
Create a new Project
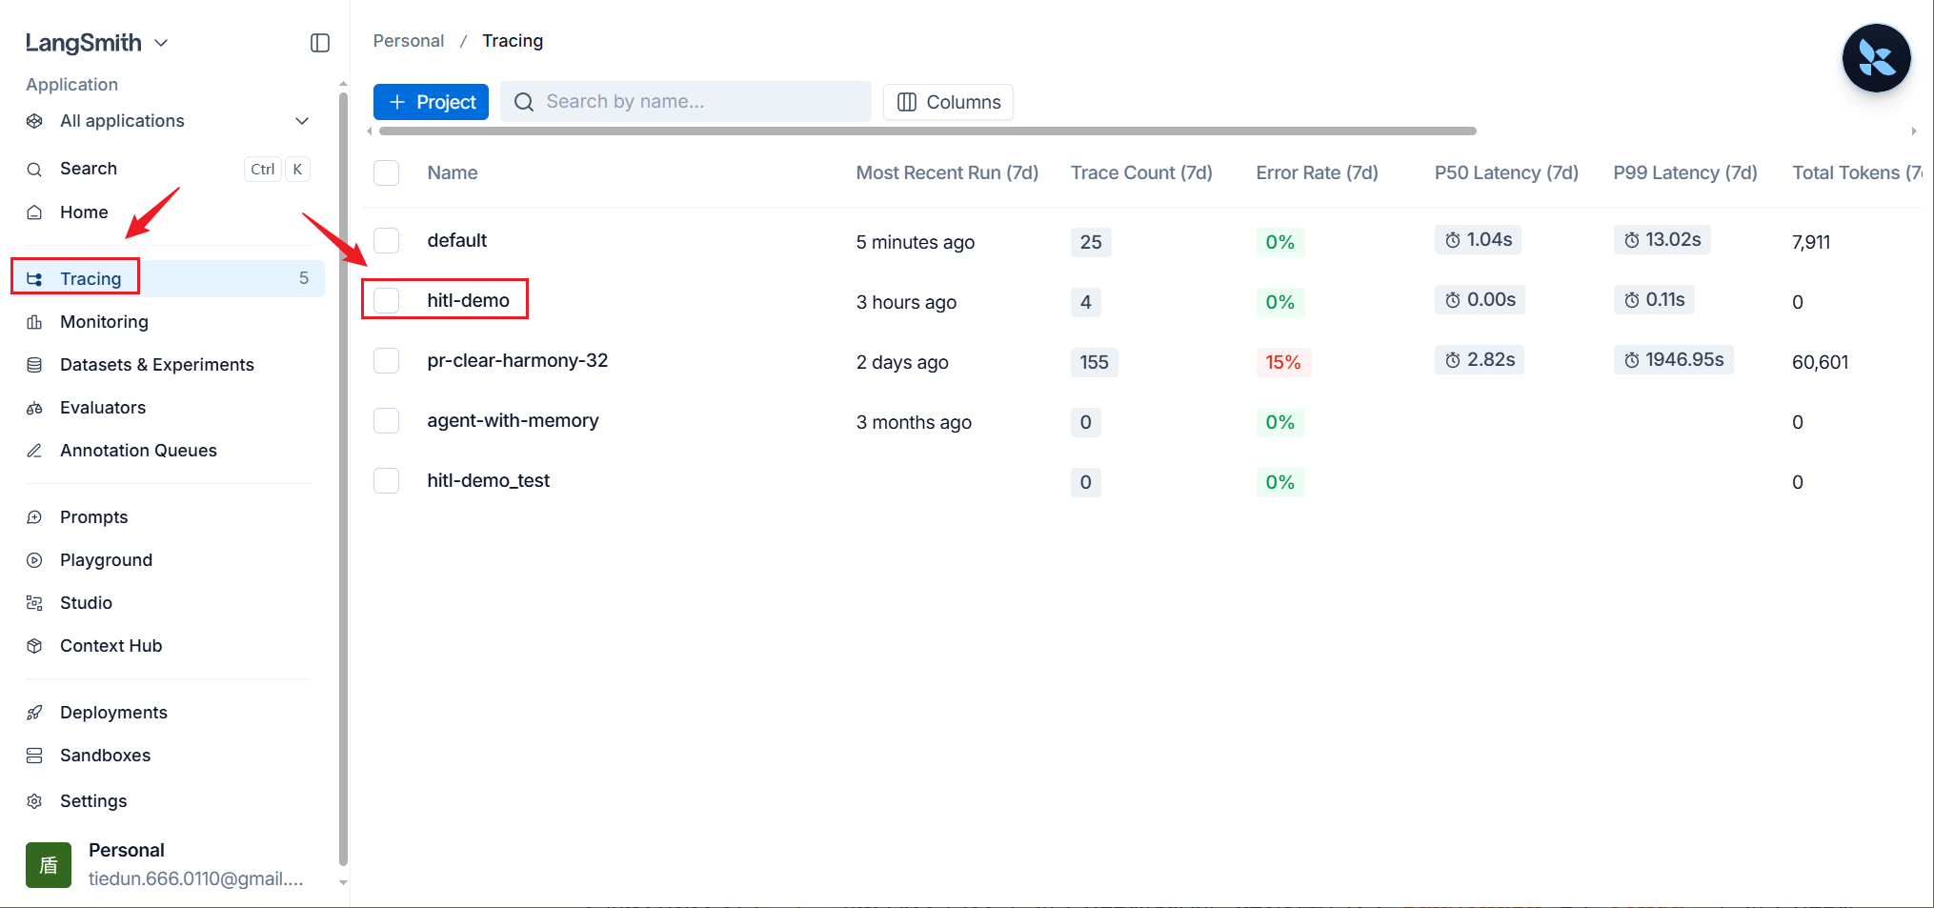[x=431, y=102]
